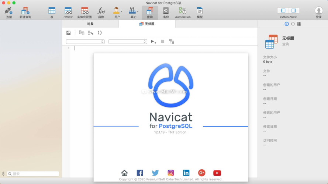Click the 其它 tools icon
Screen dimensions: 328x184
coord(132,11)
